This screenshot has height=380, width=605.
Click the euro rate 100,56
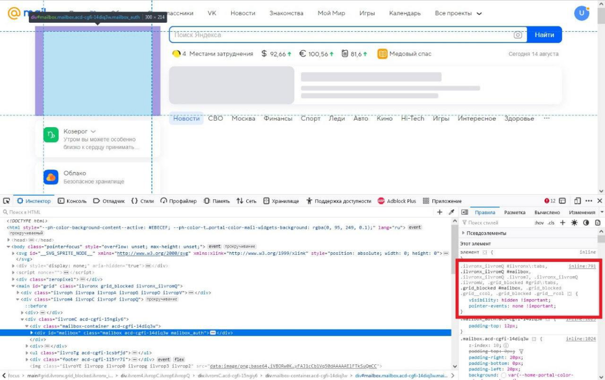(x=316, y=54)
